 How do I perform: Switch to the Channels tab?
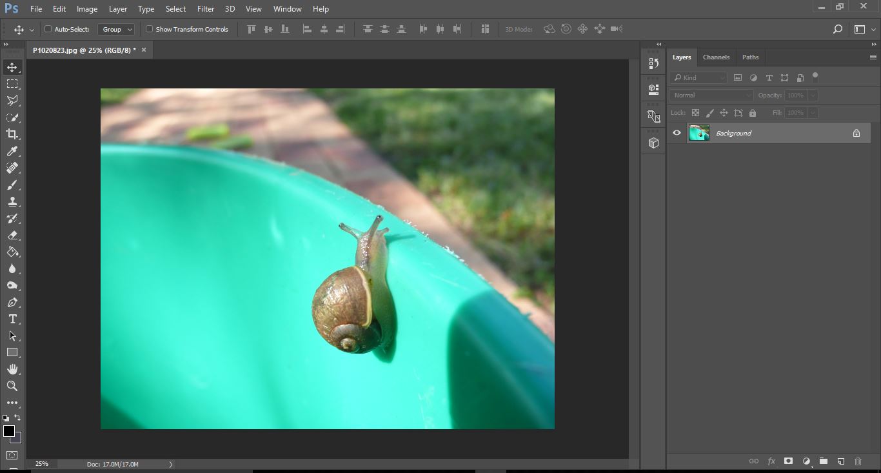(716, 57)
